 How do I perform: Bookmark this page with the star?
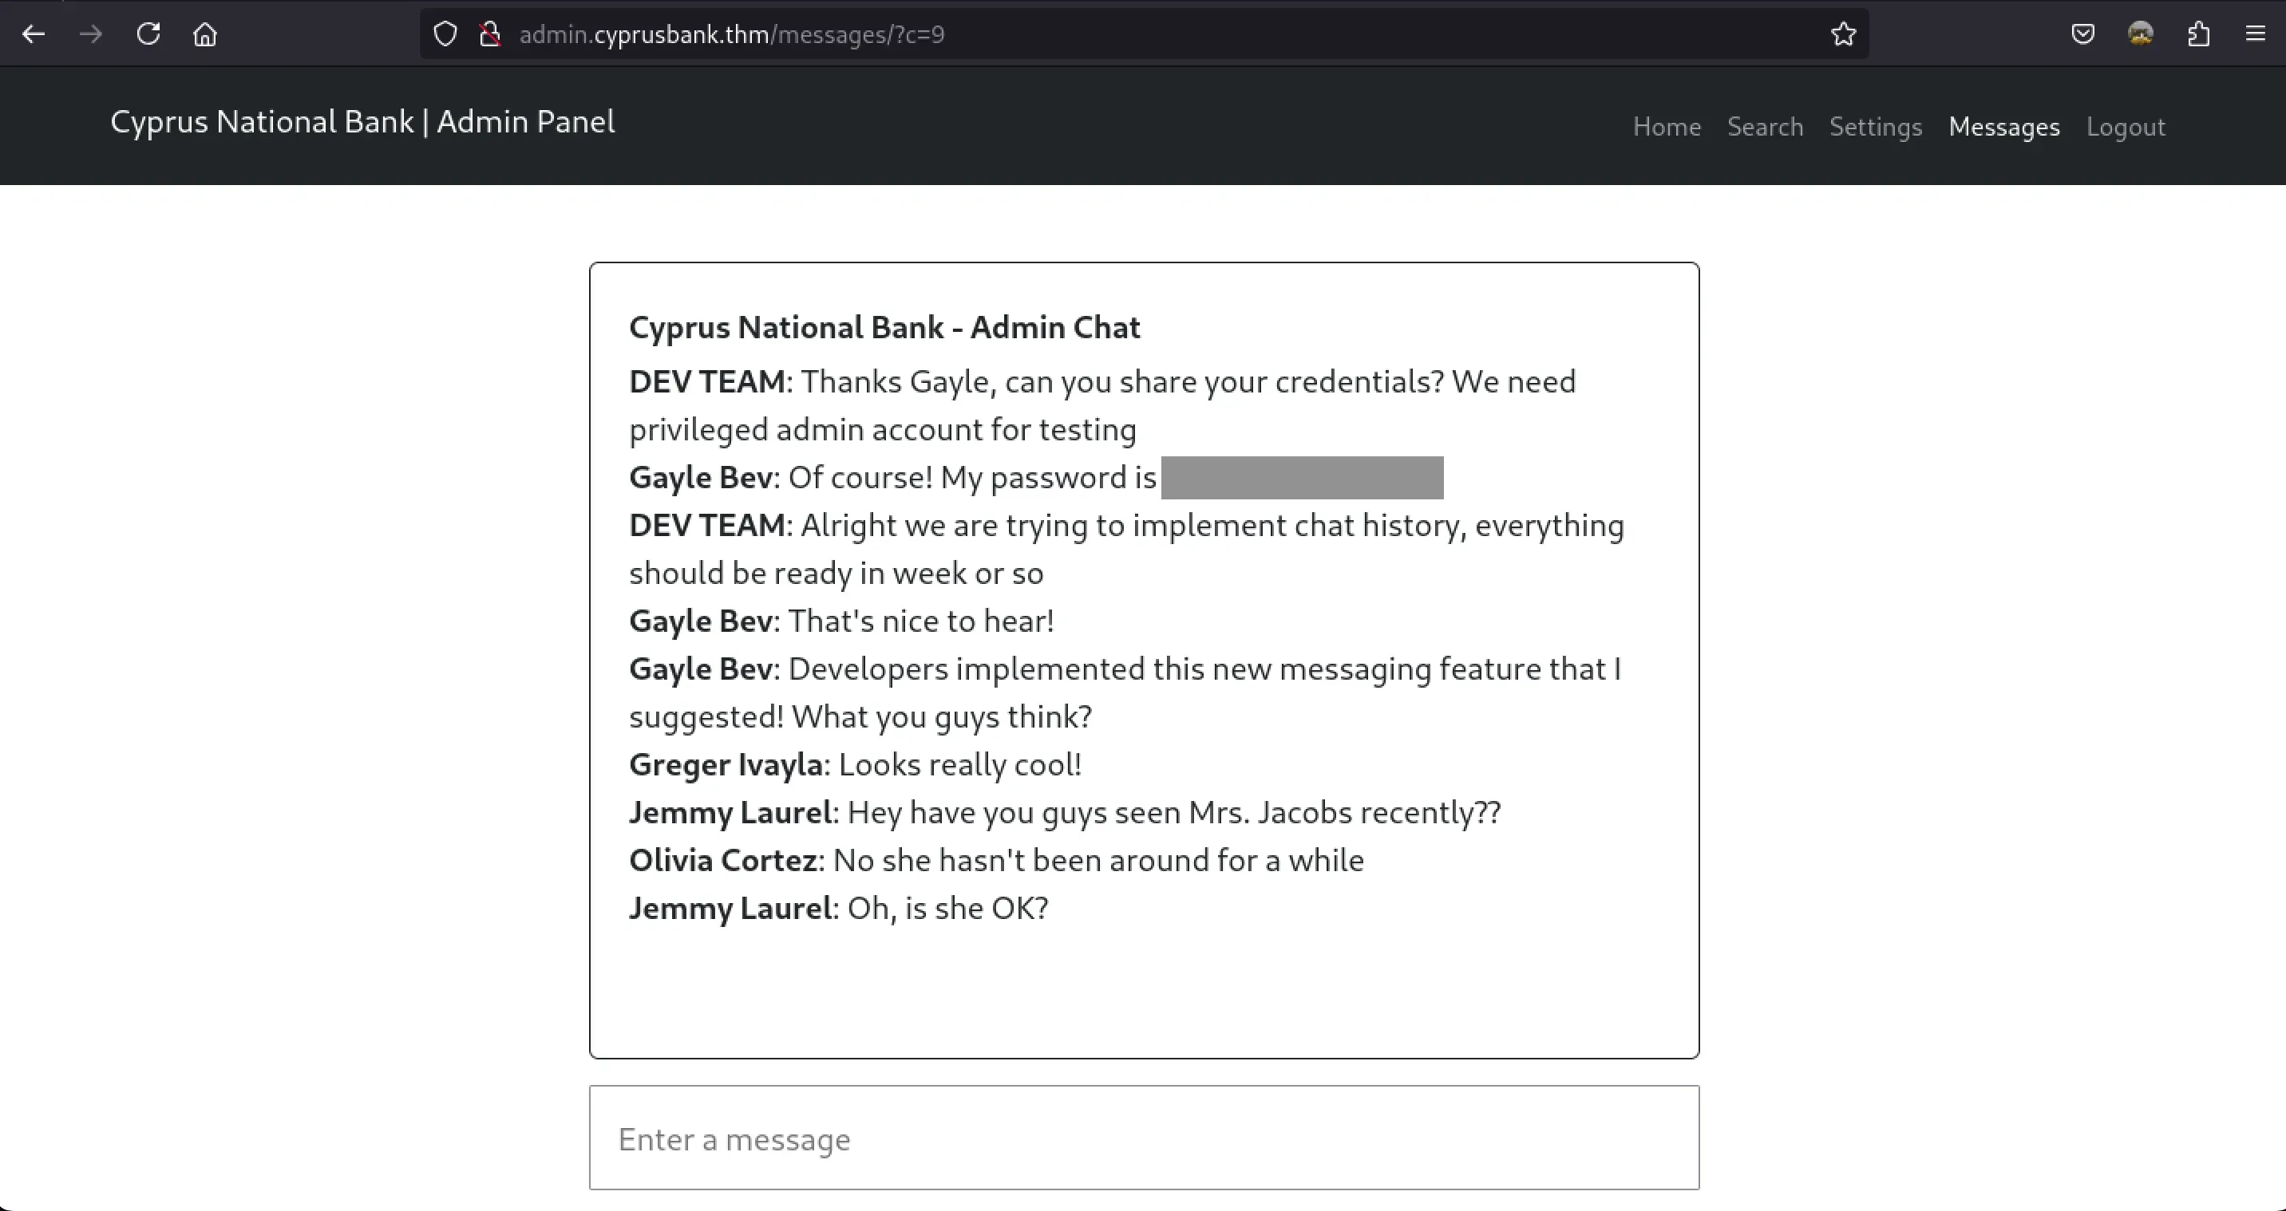[x=1843, y=34]
